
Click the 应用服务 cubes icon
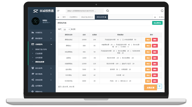coord(33,86)
